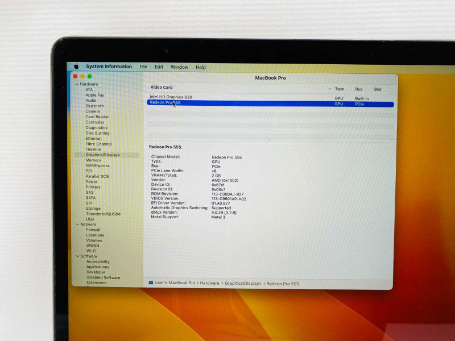This screenshot has width=455, height=341.
Task: Click Radeon Pro 555 in the path bar
Action: pyautogui.click(x=282, y=284)
